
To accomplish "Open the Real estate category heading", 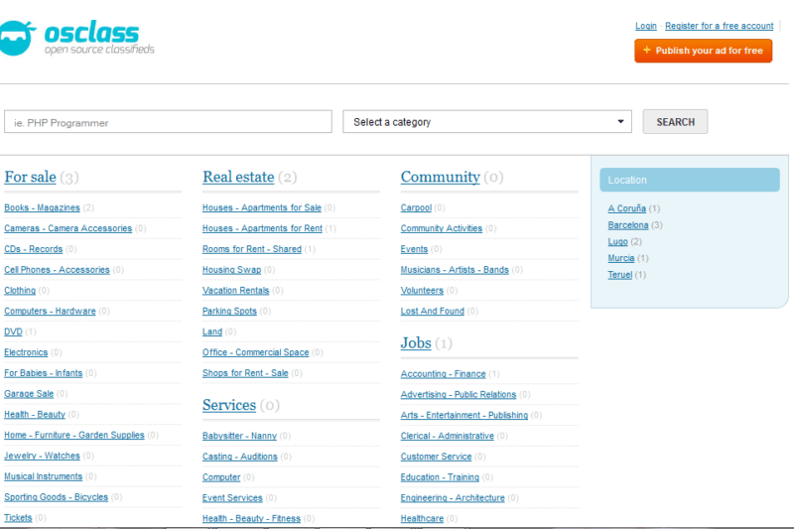I will [238, 177].
